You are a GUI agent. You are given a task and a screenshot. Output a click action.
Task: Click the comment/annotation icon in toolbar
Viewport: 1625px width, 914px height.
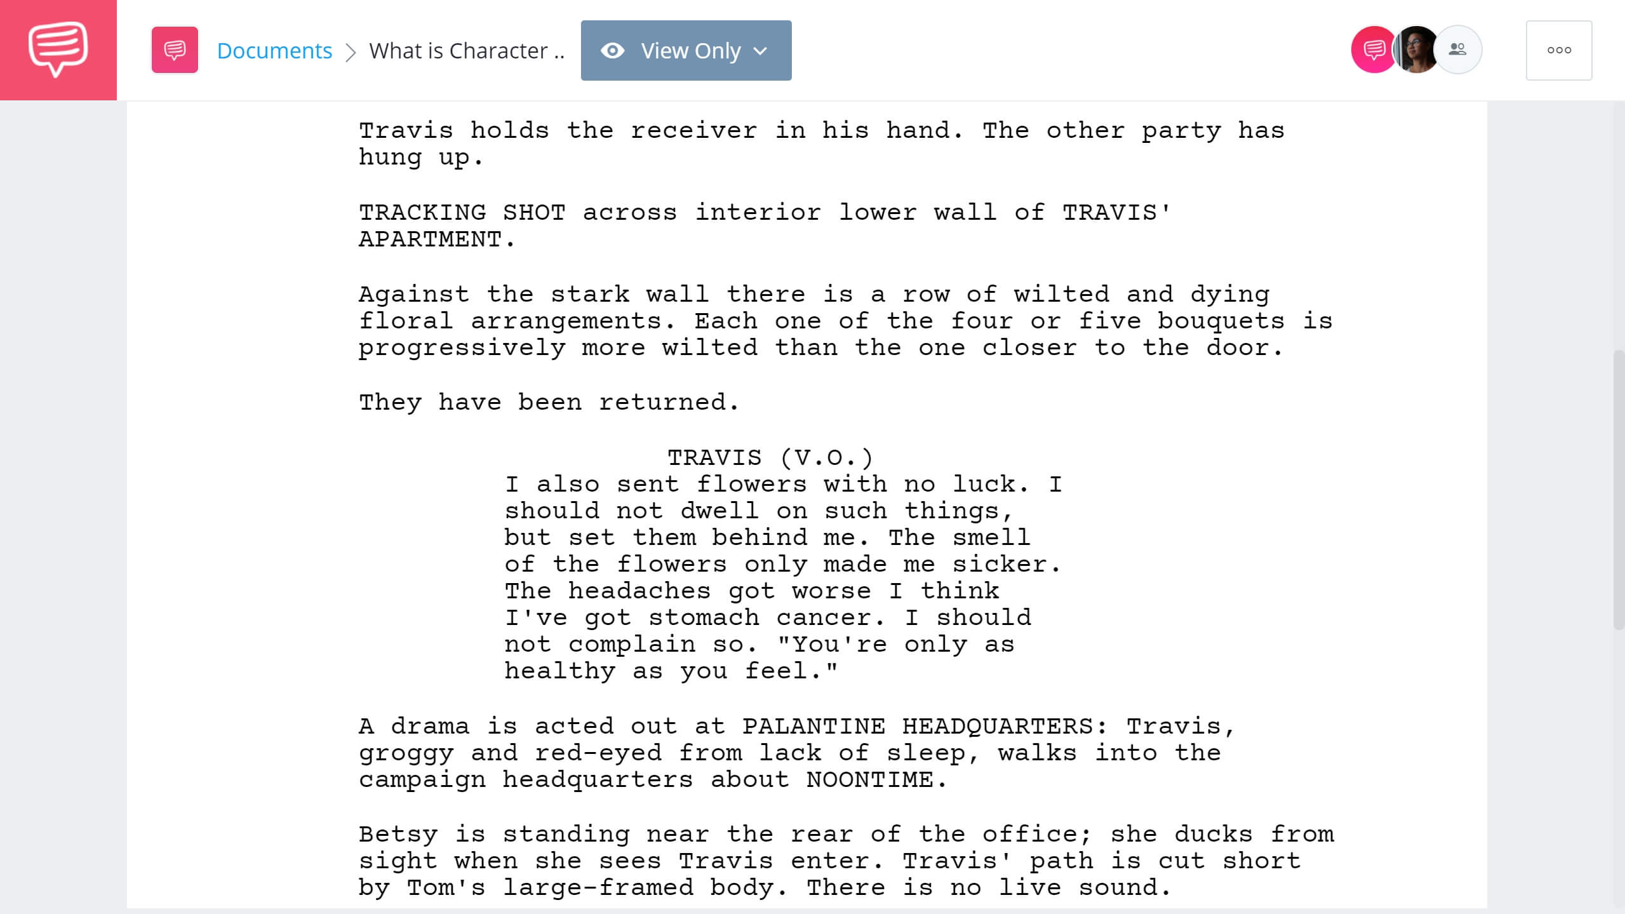pos(174,50)
